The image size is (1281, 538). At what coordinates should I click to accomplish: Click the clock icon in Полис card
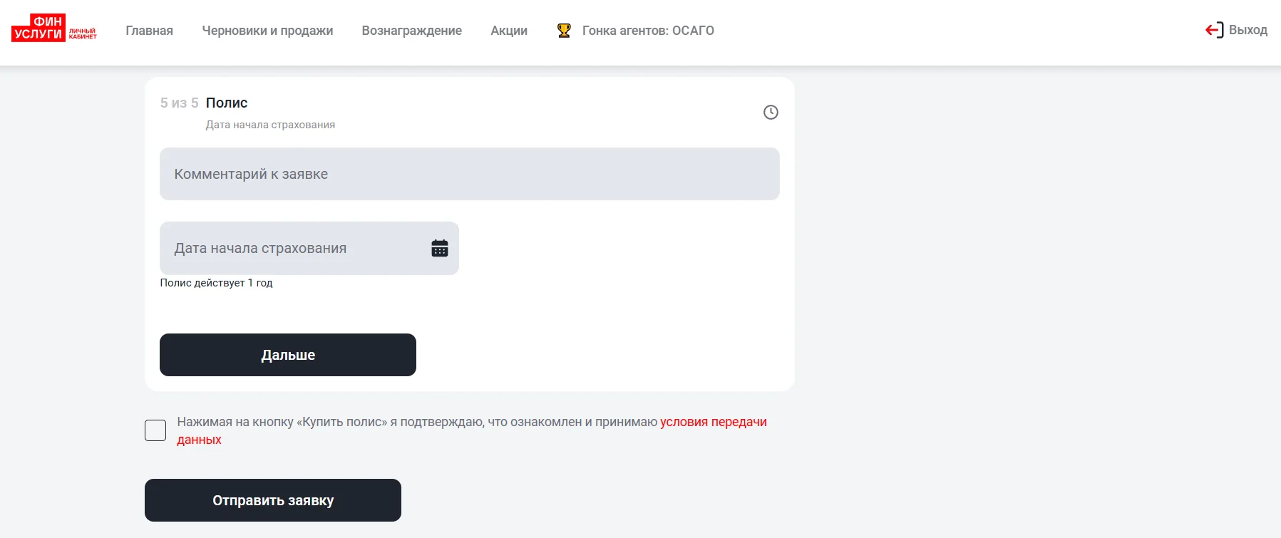coord(771,112)
